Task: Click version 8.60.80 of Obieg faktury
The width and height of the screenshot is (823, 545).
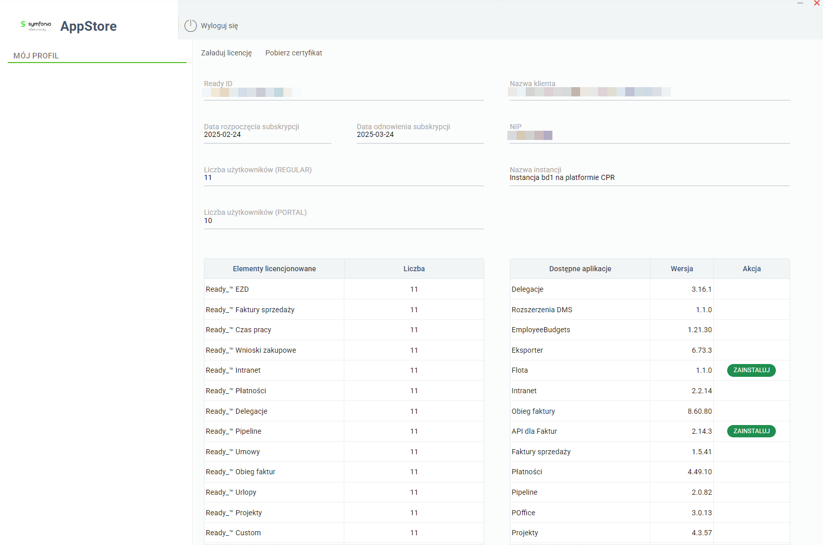Action: (x=699, y=411)
